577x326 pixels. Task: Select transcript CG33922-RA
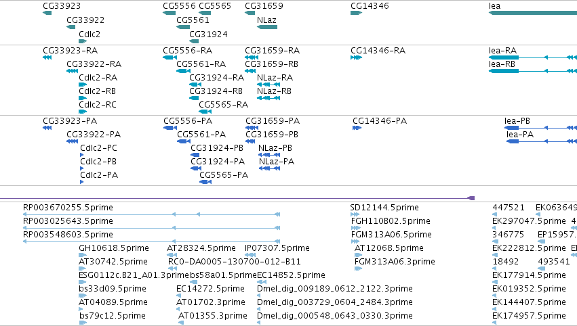(x=94, y=64)
